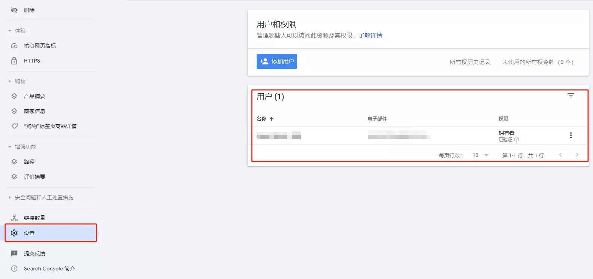Click the help icon beside 已验证

click(516, 139)
